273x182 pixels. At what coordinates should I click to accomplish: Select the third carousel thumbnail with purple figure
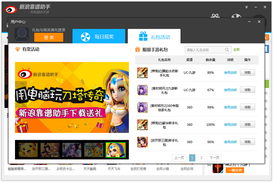pyautogui.click(x=72, y=150)
